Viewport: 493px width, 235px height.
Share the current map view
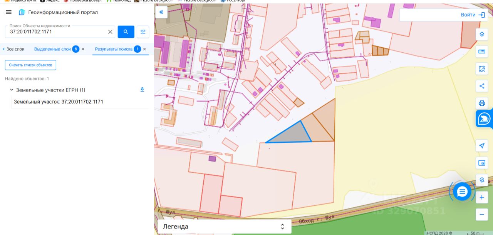coord(481,86)
